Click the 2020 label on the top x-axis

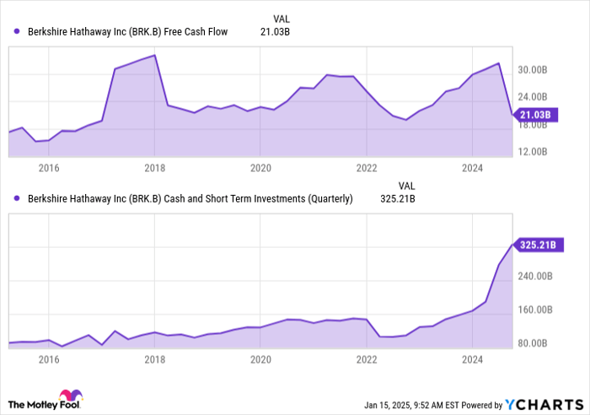pyautogui.click(x=260, y=169)
